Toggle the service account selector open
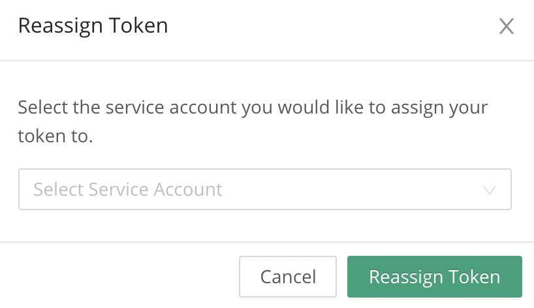This screenshot has height=308, width=534. pos(264,190)
